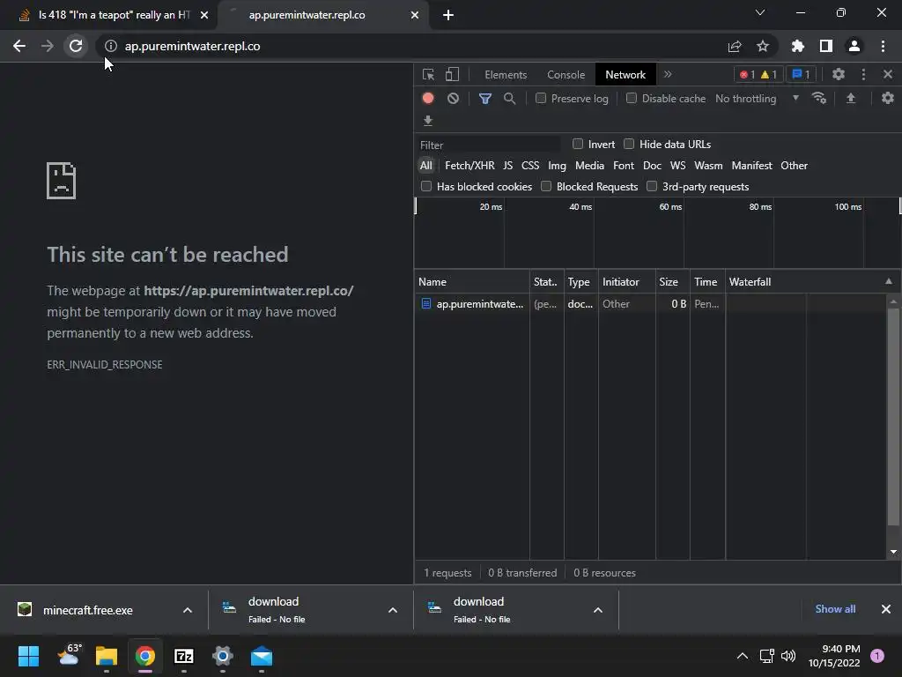Screen dimensions: 902x677
Task: Toggle sort order arrow in Waterfall column
Action: [889, 281]
